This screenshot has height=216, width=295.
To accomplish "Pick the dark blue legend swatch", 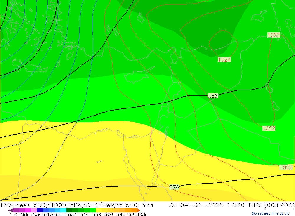I will pos(39,210).
